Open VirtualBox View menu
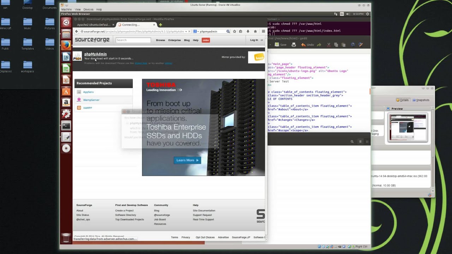Screen dimensions: 452x254 point(78,10)
